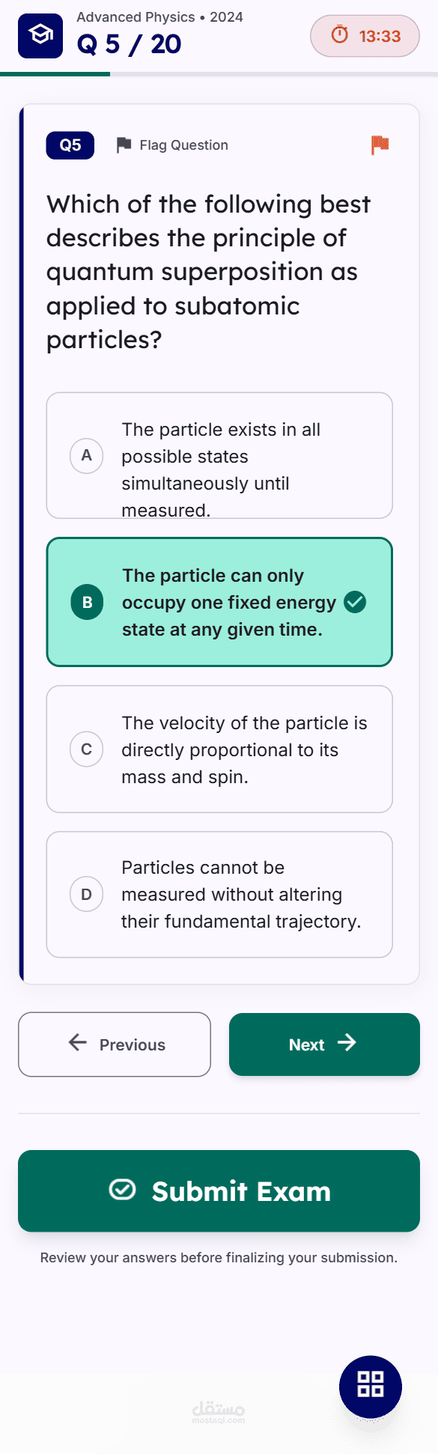438x1454 pixels.
Task: Deselect answer B about fixed energy state
Action: pyautogui.click(x=219, y=602)
